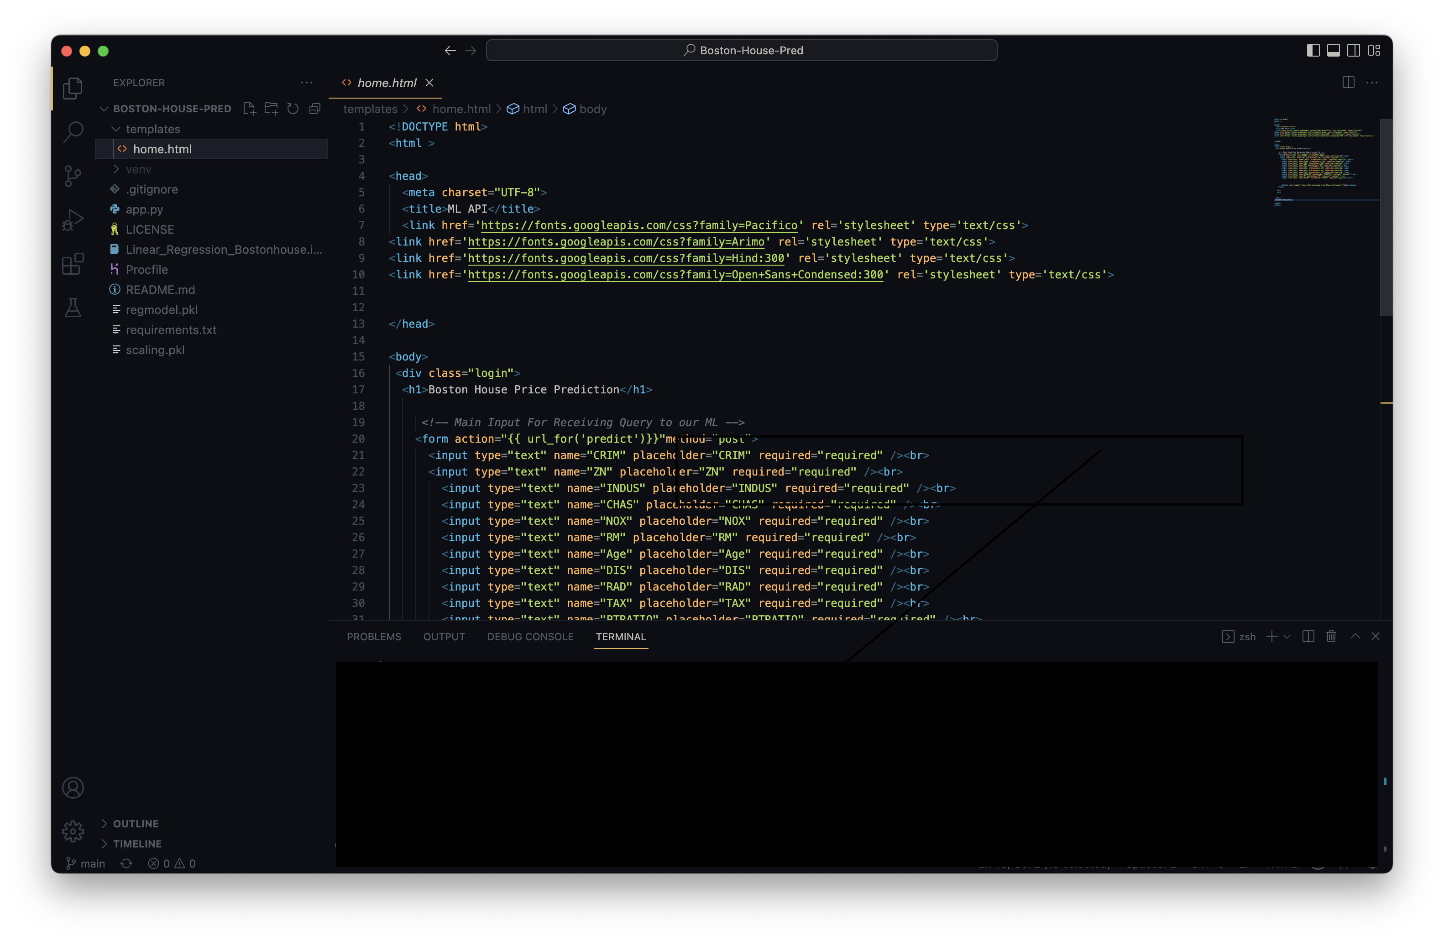The height and width of the screenshot is (941, 1444).
Task: Click the Refresh Explorer icon
Action: click(x=293, y=109)
